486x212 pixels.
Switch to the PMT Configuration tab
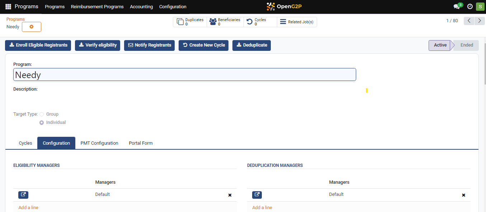point(99,143)
